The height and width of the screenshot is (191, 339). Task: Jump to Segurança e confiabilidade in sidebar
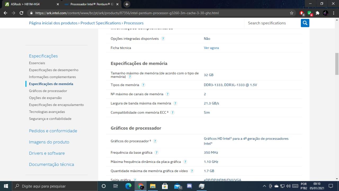click(50, 119)
